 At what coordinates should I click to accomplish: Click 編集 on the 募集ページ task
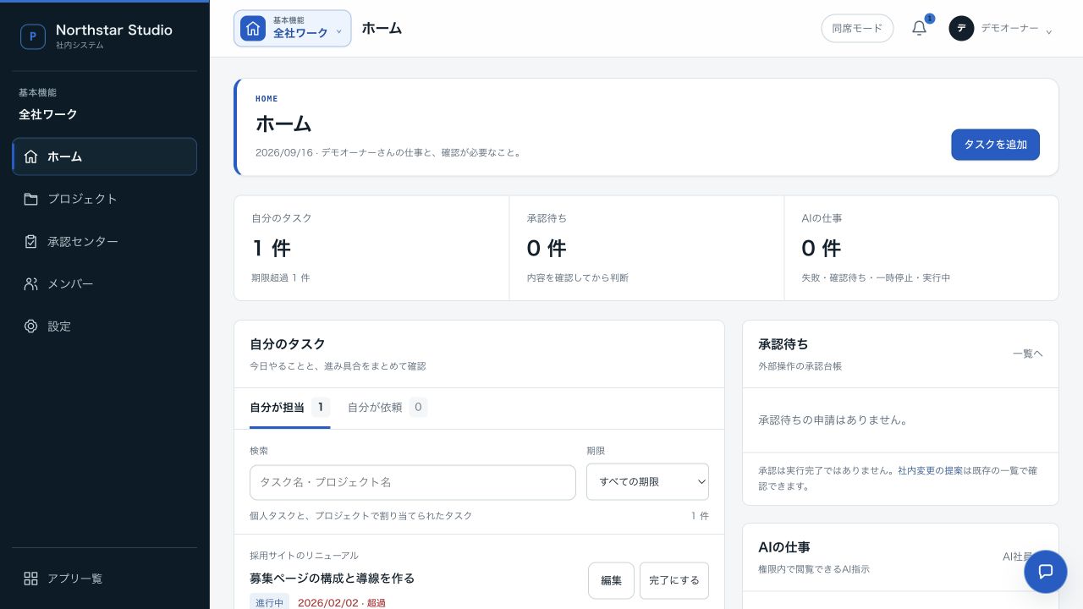(611, 580)
